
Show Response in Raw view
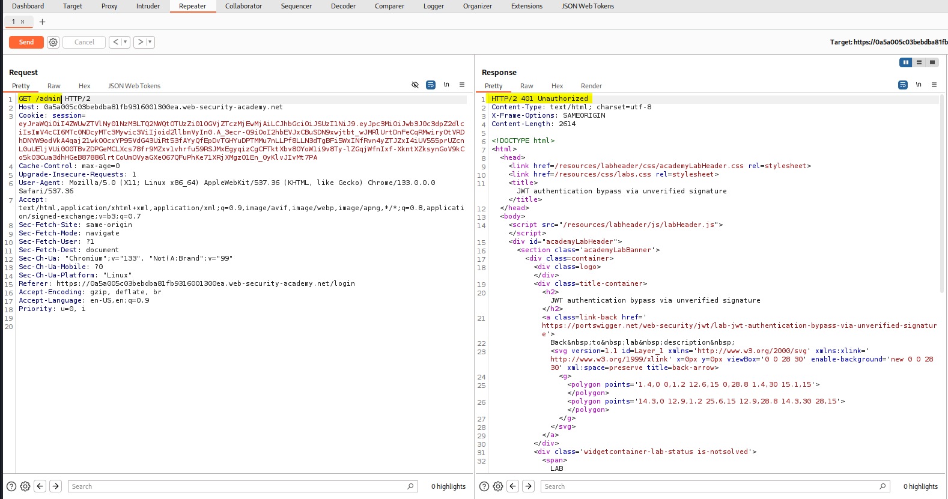click(527, 86)
